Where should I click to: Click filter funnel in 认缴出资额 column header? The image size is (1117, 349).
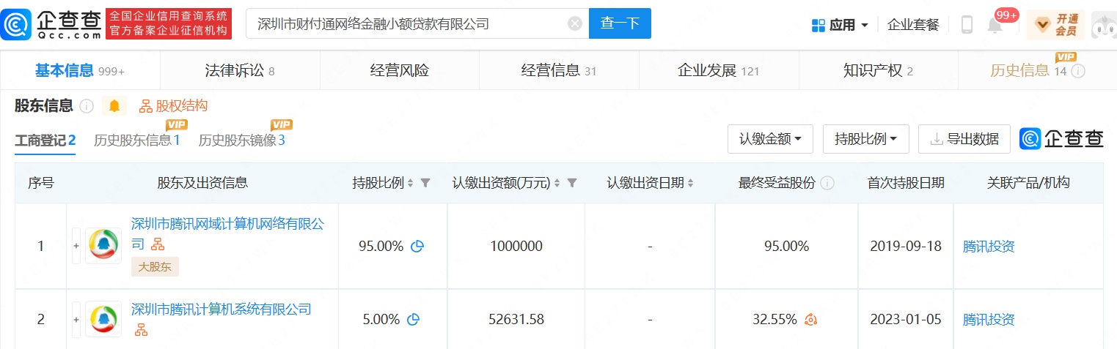pyautogui.click(x=573, y=183)
